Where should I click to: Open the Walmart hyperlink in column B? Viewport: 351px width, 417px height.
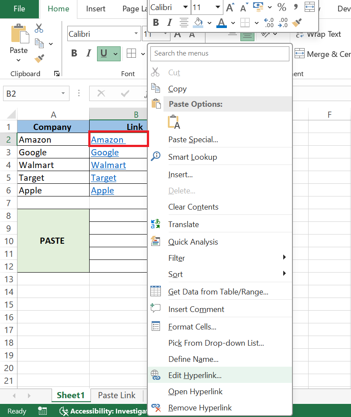(x=108, y=165)
